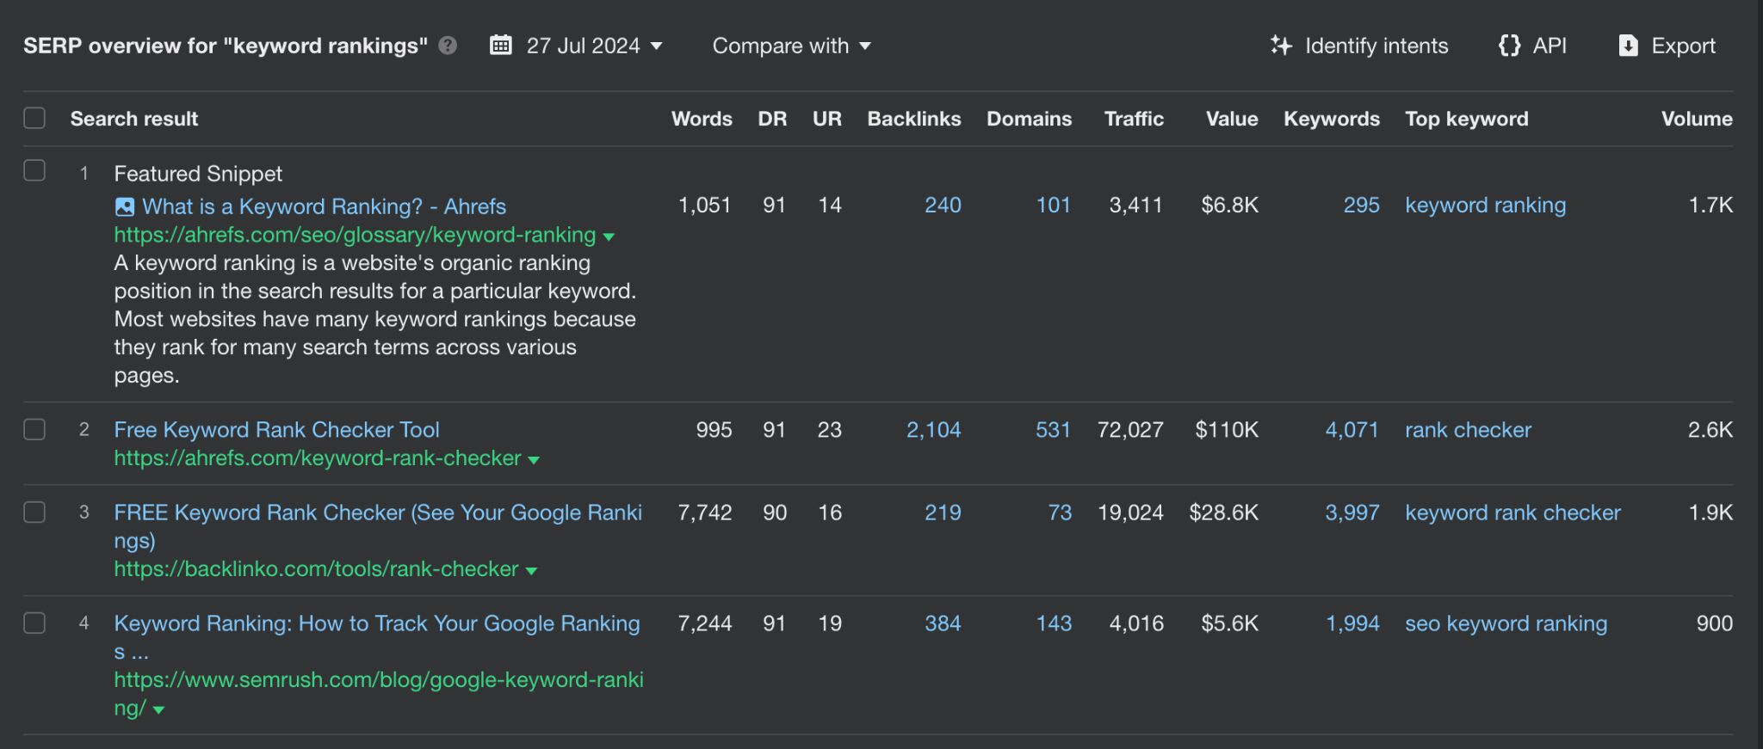The image size is (1763, 749).
Task: Click the Export download icon
Action: pyautogui.click(x=1628, y=46)
